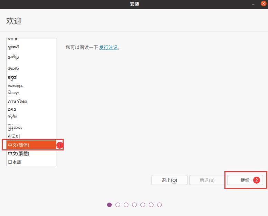Screen dimensions: 268x216
Task: Select 日本語 language
Action: coord(31,162)
